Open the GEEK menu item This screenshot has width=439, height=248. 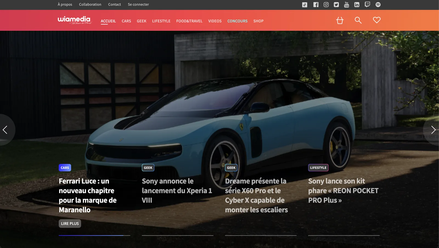tap(142, 21)
